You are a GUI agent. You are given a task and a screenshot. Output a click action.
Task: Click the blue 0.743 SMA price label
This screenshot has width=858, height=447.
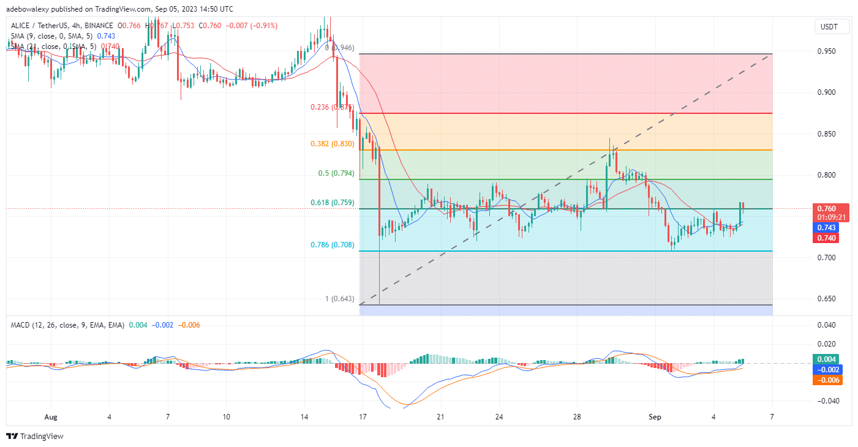(x=825, y=227)
